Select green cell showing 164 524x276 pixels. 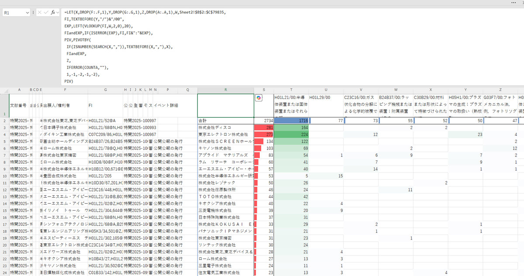point(291,127)
